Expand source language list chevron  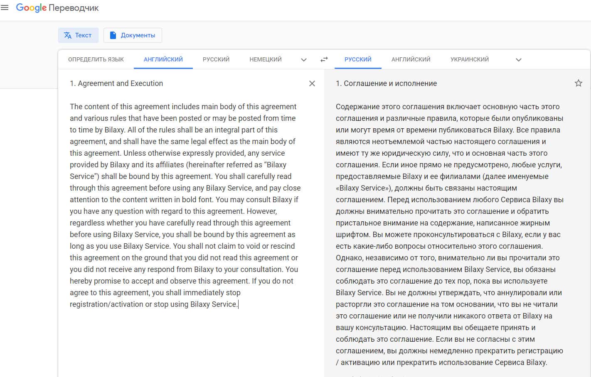[304, 60]
